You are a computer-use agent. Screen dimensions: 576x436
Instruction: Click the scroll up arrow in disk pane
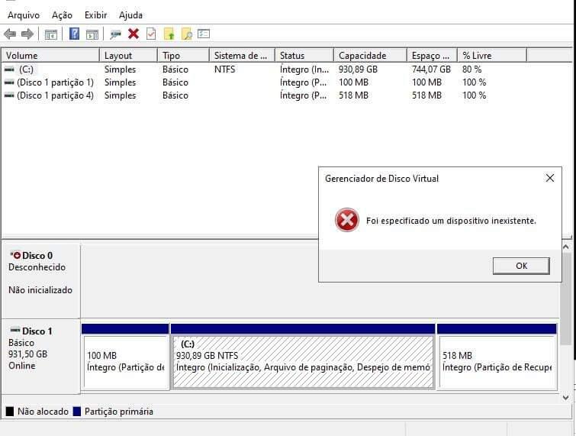[566, 247]
